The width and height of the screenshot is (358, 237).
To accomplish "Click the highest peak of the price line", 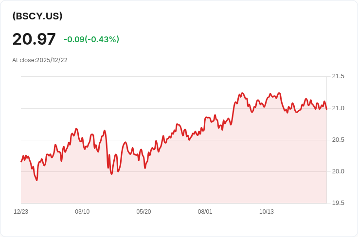I will [242, 93].
